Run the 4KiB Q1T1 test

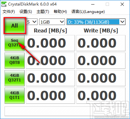(x=15, y=96)
